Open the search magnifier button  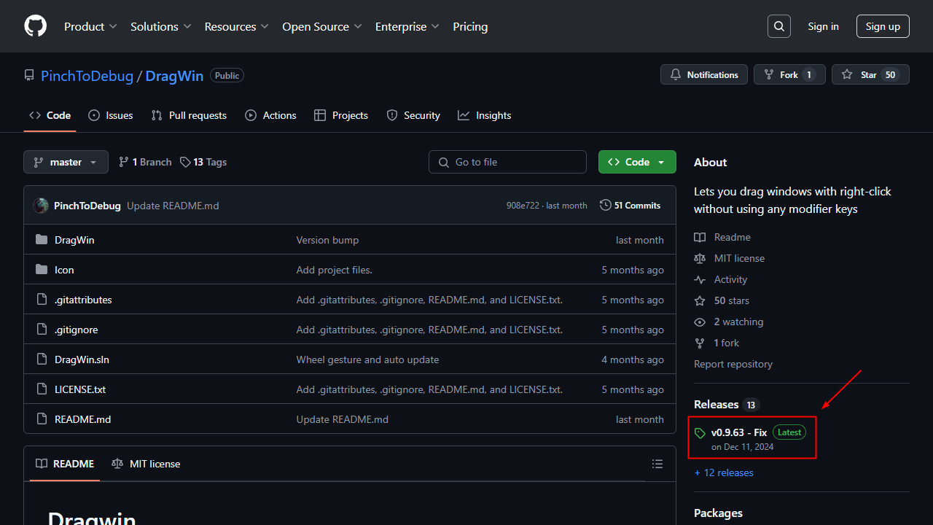click(x=779, y=26)
